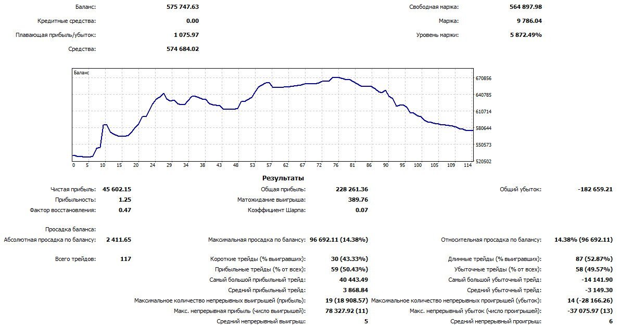The image size is (620, 328).
Task: Select floating profit value 1 075.97
Action: tap(186, 35)
